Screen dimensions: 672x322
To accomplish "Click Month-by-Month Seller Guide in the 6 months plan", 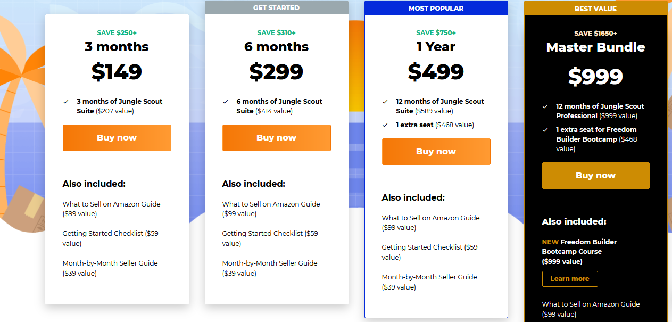I will [270, 263].
